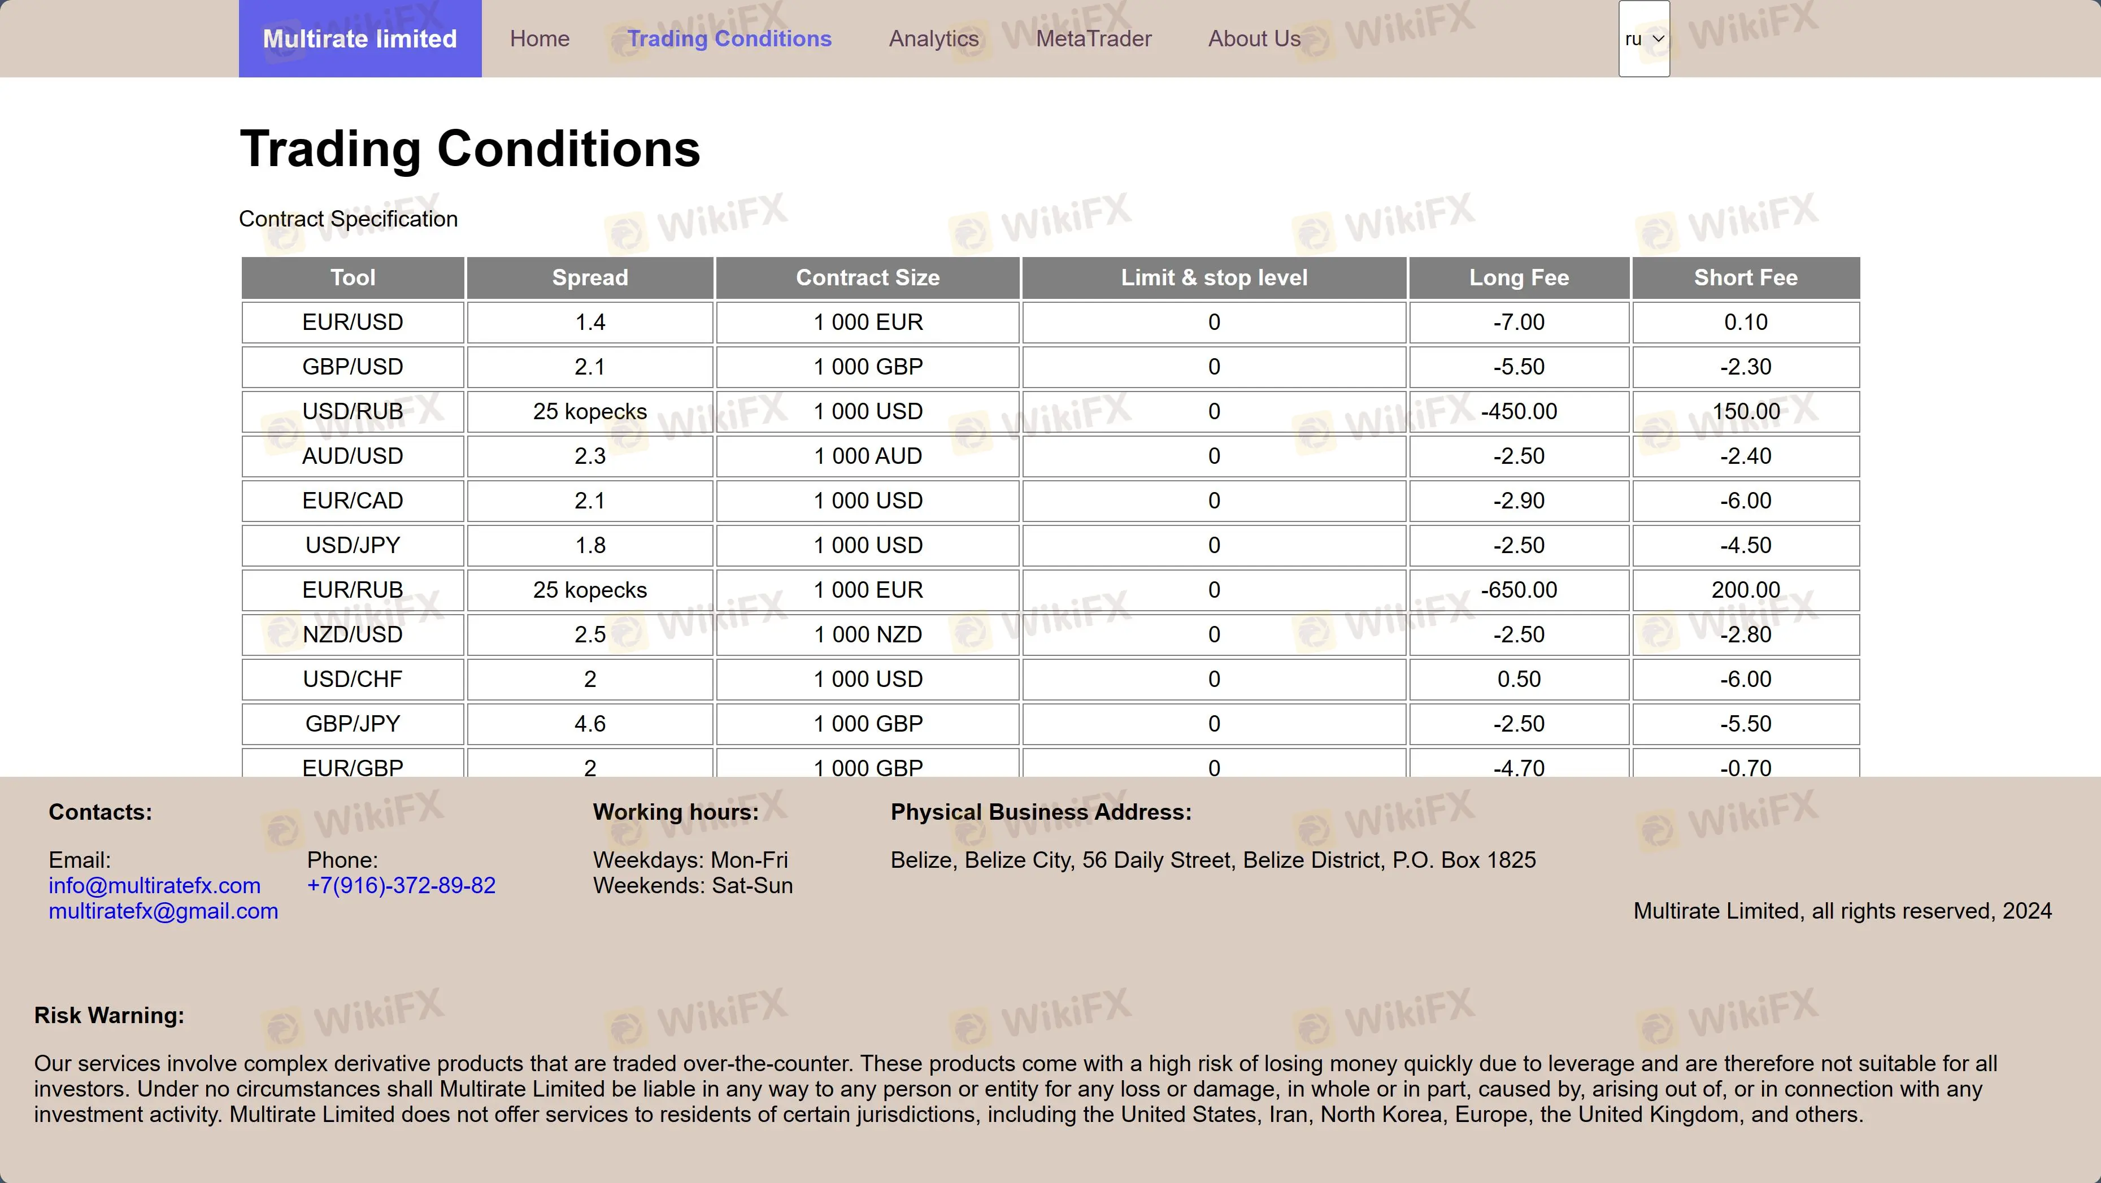Open the ru language dropdown

coord(1643,38)
